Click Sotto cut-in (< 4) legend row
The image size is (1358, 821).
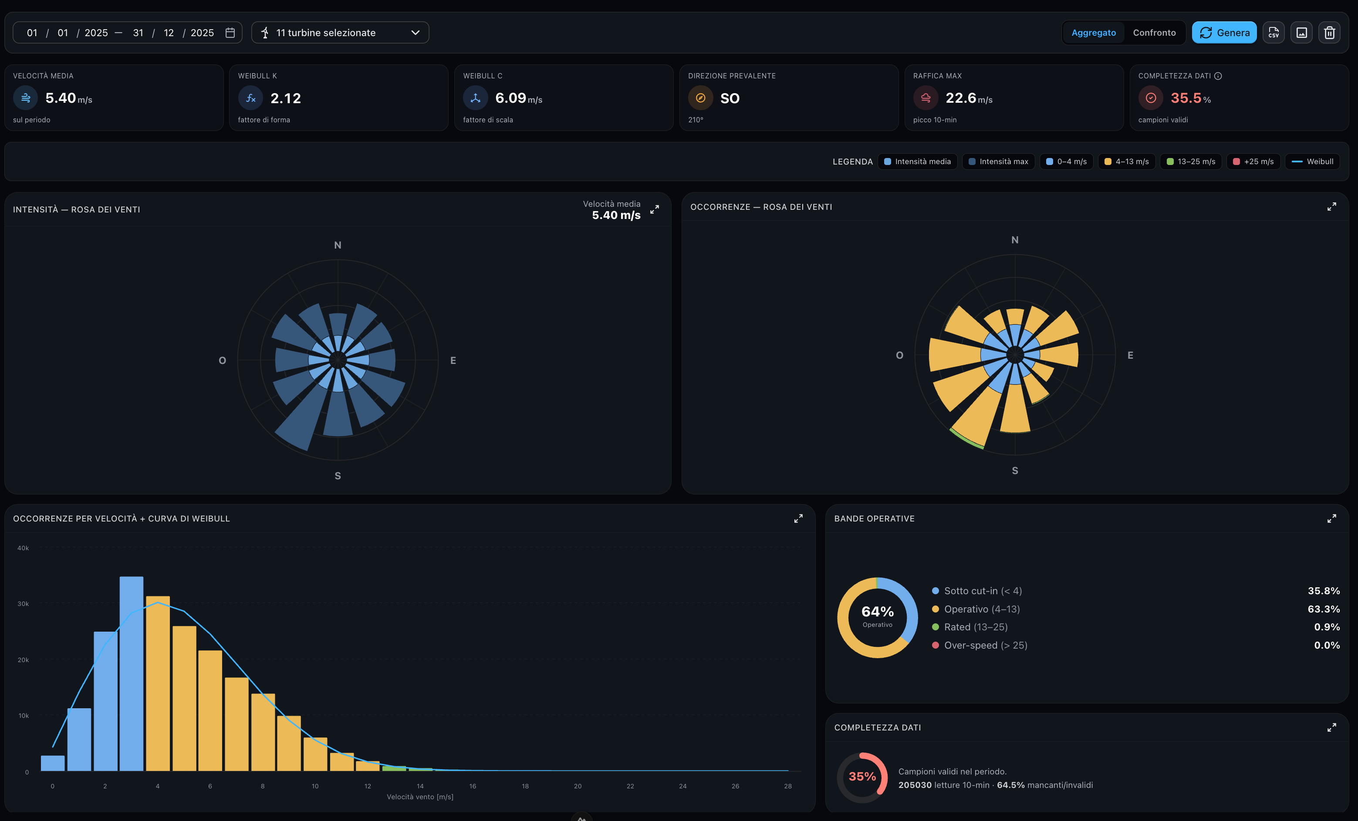[x=1135, y=591]
